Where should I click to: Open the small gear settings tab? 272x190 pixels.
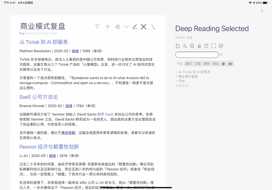coord(223,64)
